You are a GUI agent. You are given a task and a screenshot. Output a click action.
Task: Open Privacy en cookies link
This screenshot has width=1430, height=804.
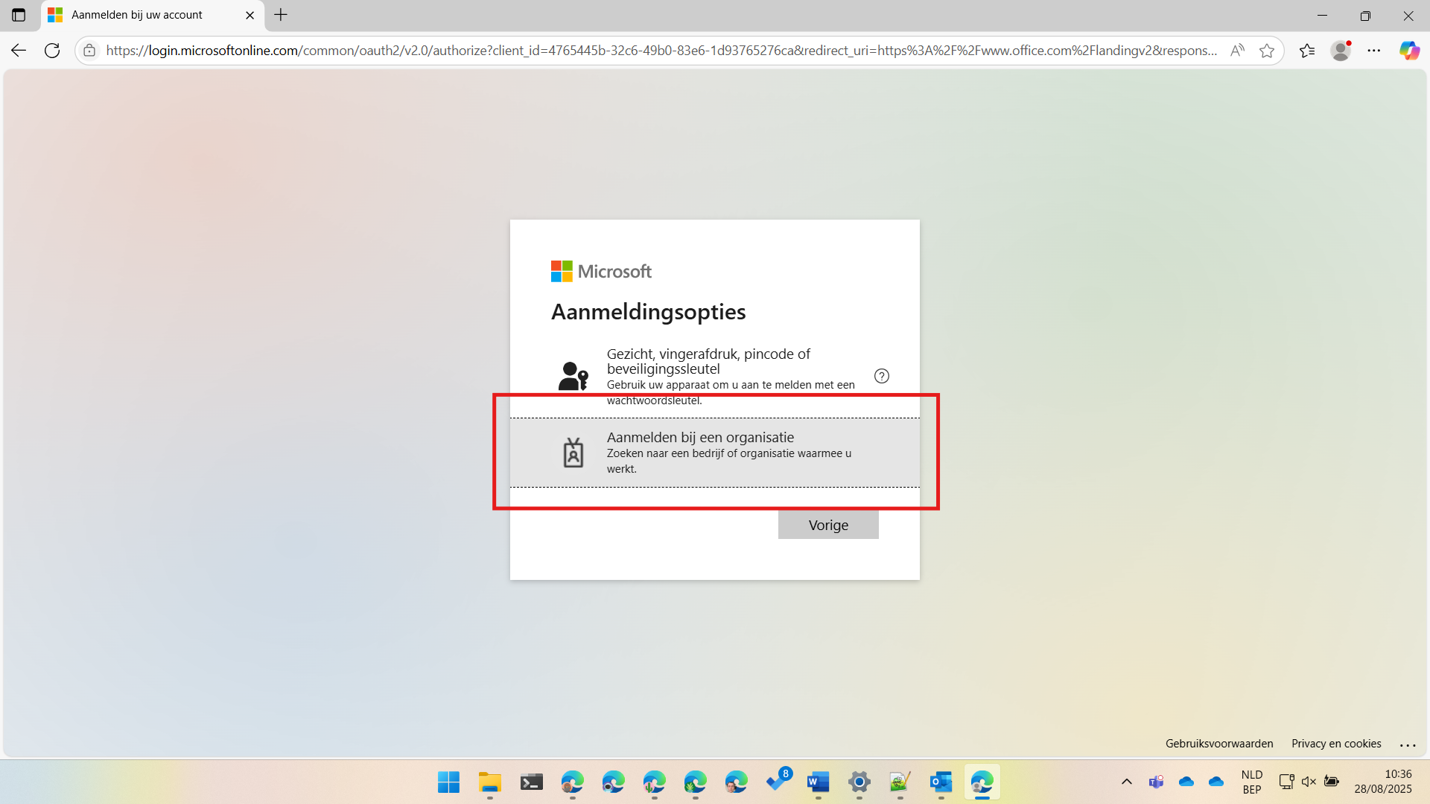click(1336, 744)
